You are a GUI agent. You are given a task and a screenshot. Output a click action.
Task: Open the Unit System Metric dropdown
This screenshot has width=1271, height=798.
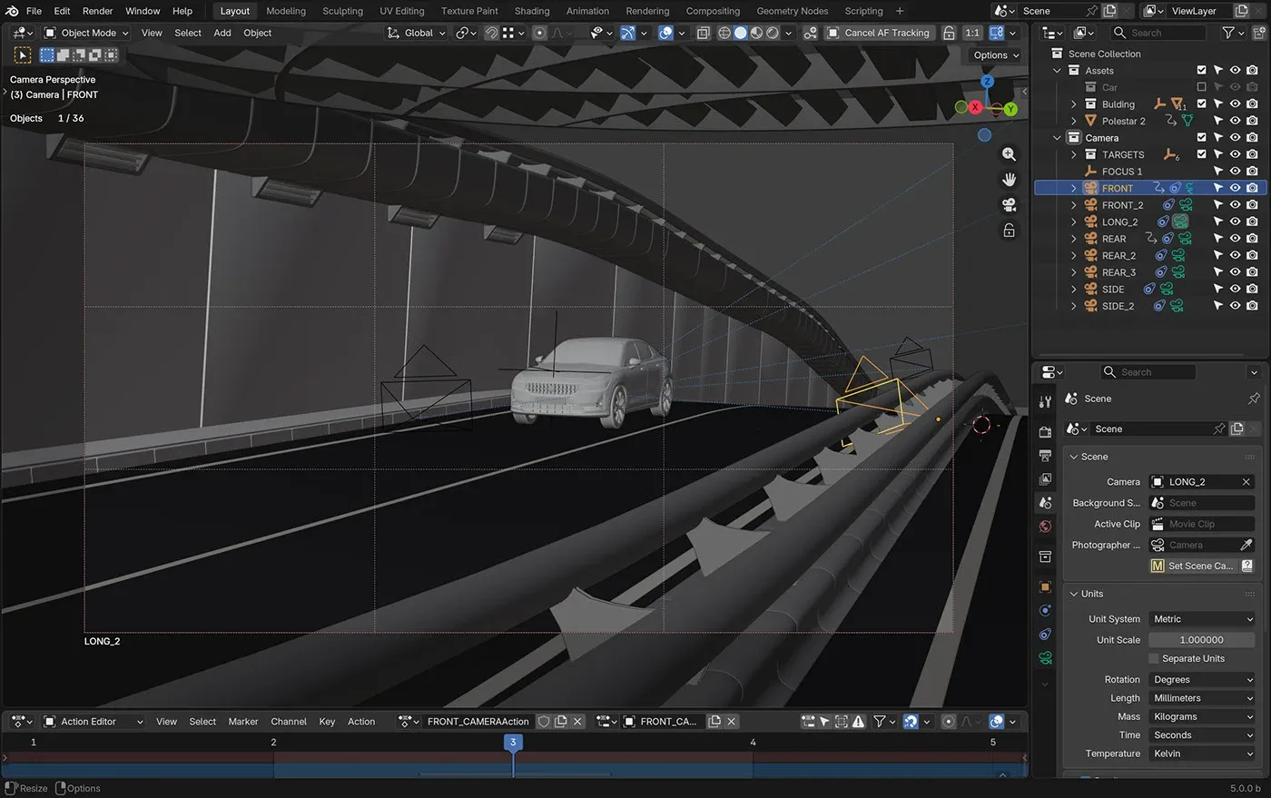pos(1202,619)
